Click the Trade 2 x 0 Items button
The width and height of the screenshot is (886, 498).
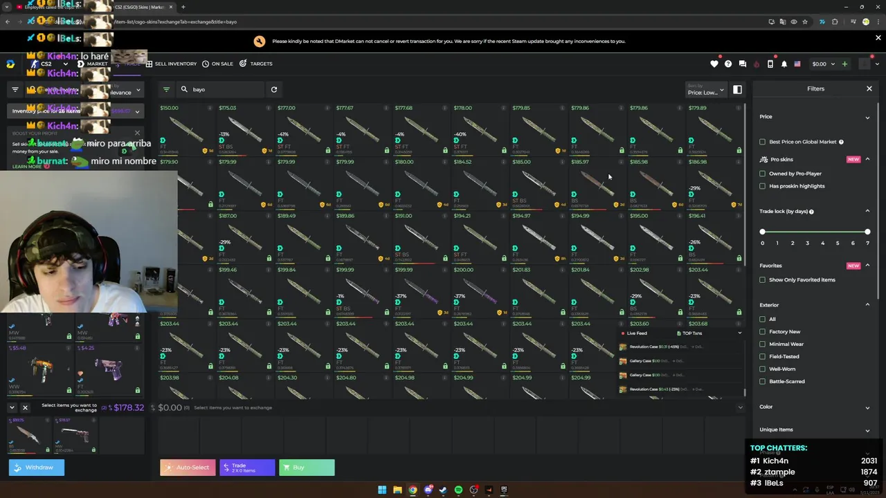tap(247, 468)
